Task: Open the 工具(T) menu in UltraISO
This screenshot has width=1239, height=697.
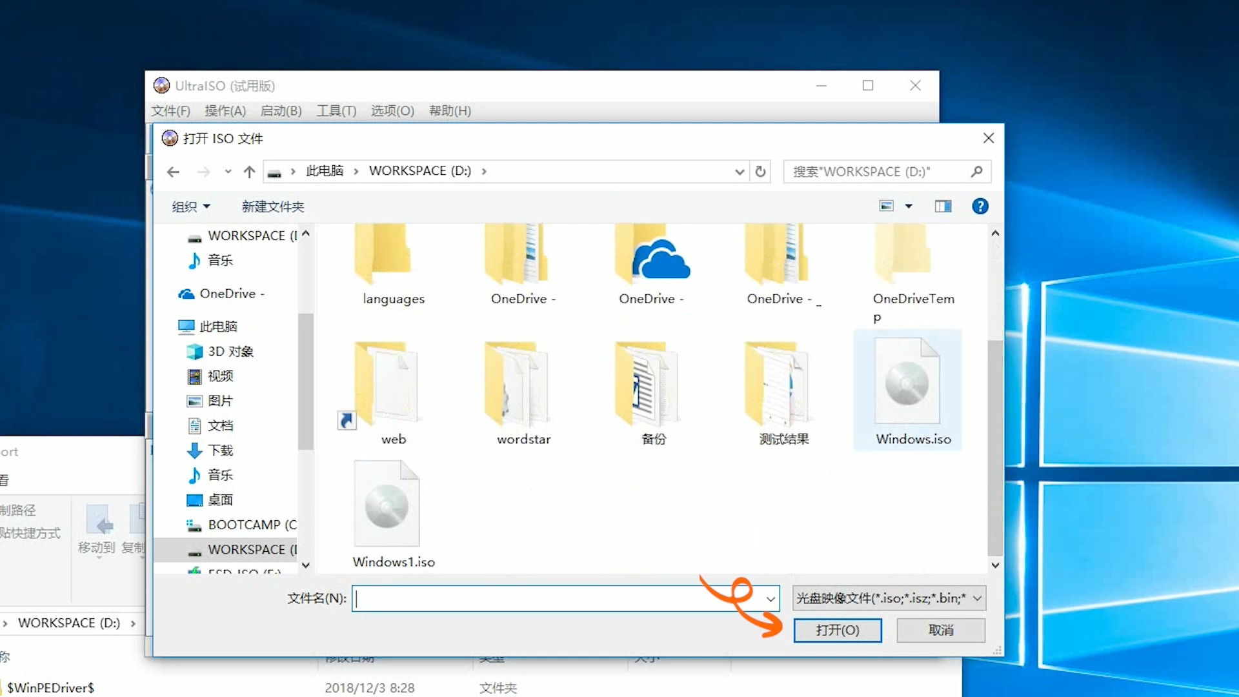Action: [336, 111]
